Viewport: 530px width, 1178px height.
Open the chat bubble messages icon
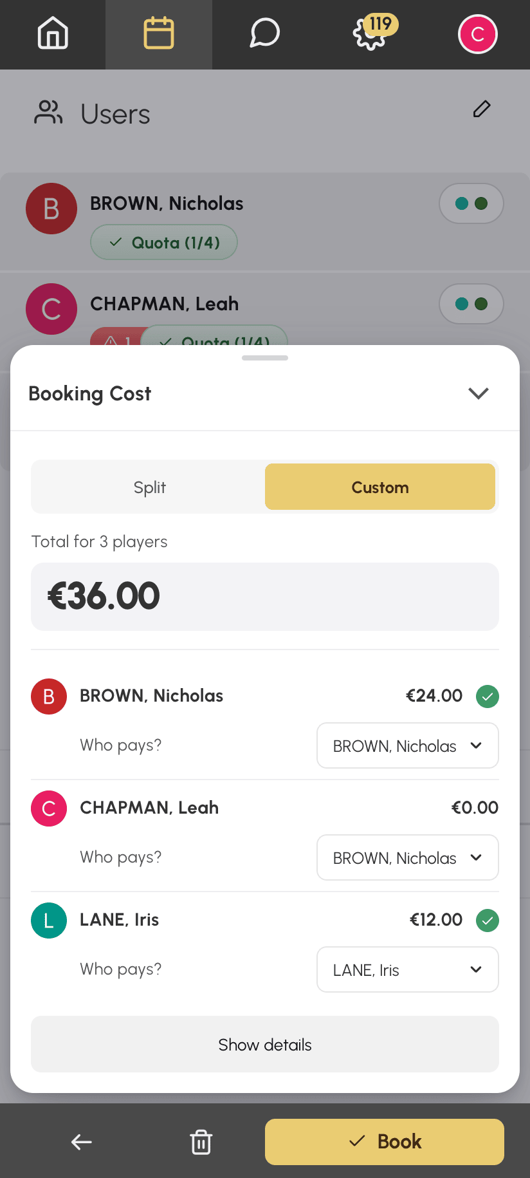pos(264,33)
